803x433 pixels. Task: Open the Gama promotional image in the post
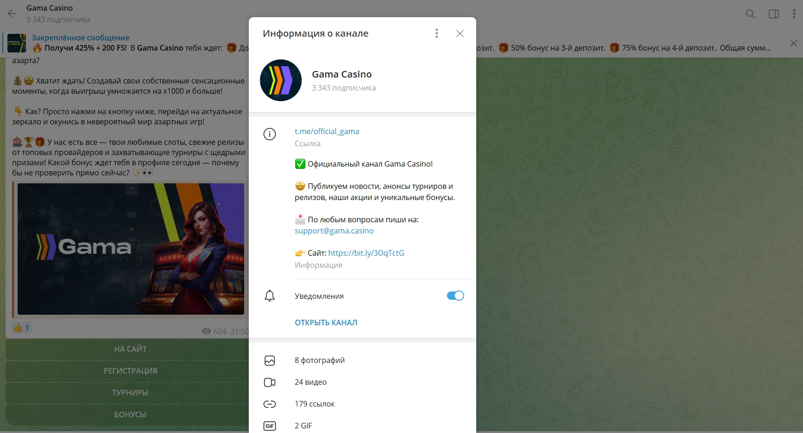point(131,249)
